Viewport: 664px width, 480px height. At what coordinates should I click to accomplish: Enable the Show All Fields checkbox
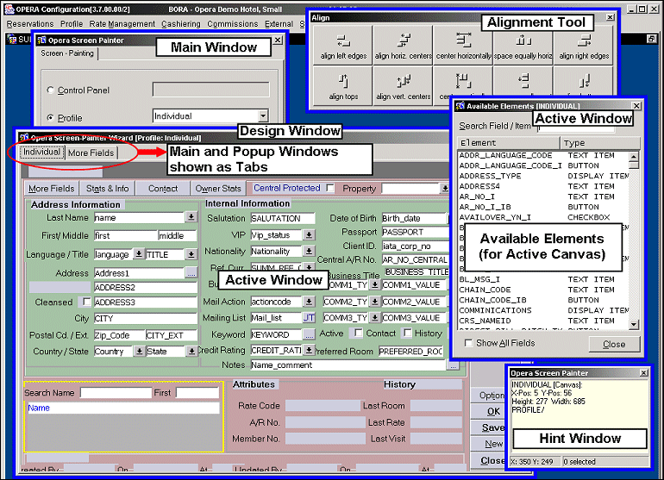click(x=467, y=343)
